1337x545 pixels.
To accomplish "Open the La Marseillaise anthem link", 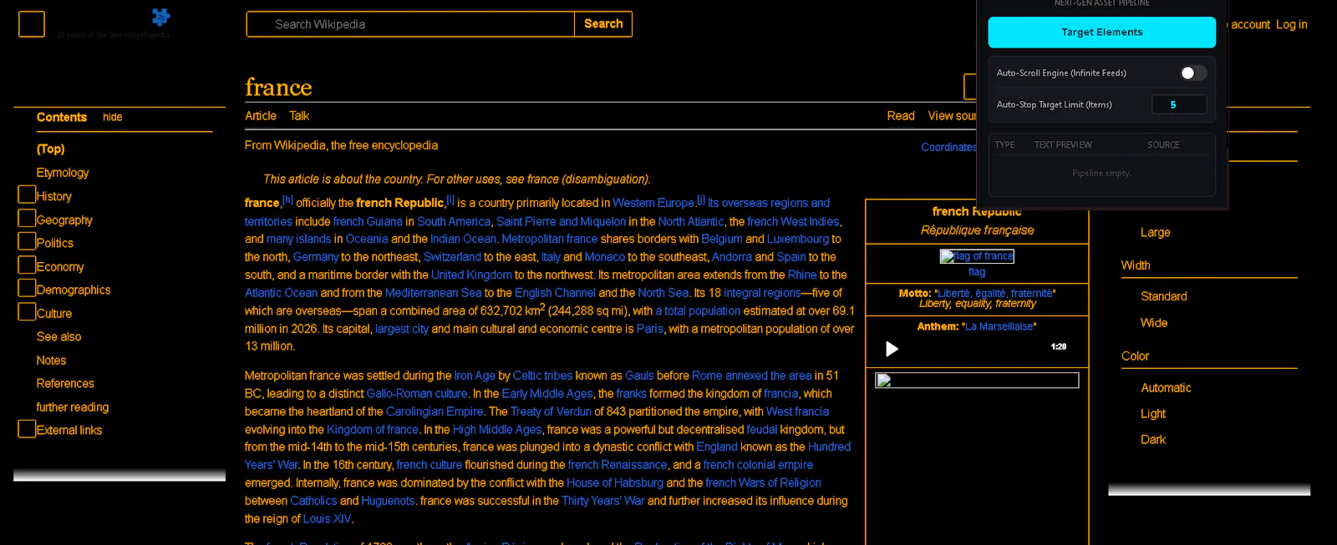I will (999, 326).
